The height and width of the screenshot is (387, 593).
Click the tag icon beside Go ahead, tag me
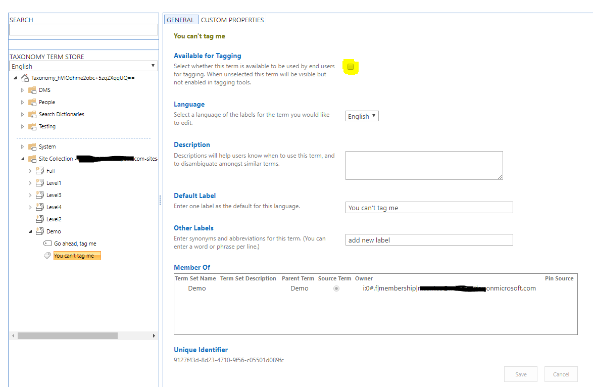tap(47, 243)
